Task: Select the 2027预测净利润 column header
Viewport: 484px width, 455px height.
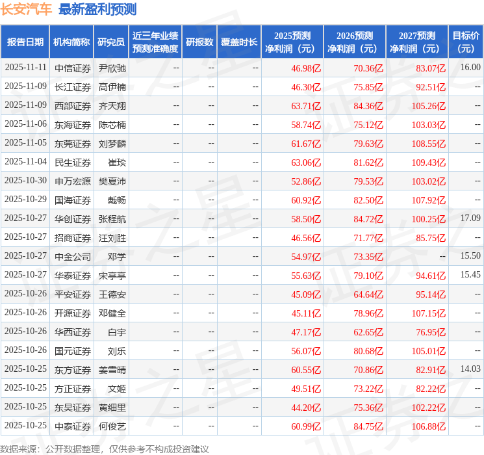Action: point(416,42)
